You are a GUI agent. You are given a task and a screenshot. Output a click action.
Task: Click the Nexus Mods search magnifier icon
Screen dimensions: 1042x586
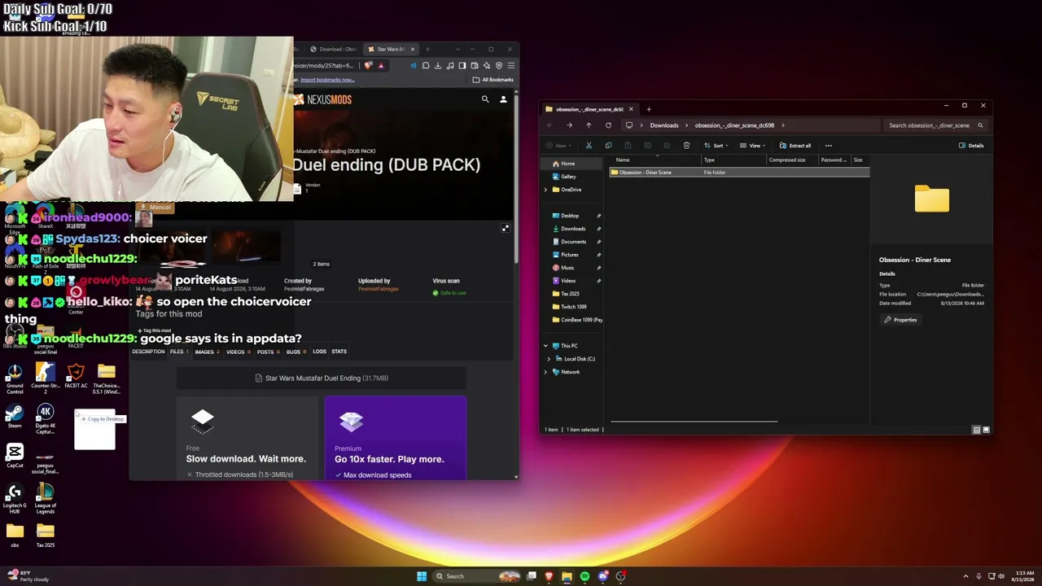pyautogui.click(x=485, y=99)
